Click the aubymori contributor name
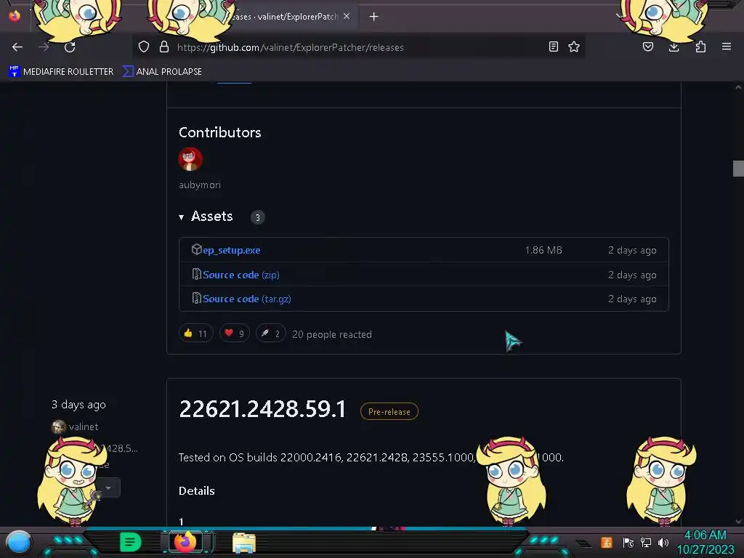 coord(200,185)
